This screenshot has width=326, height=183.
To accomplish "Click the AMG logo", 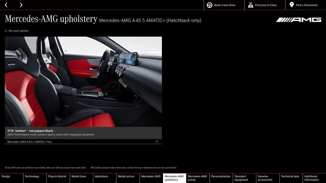I will (298, 20).
